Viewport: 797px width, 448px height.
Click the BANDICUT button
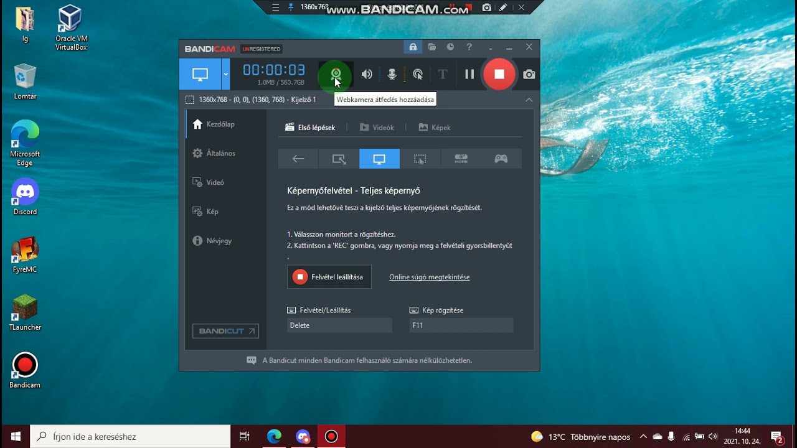pos(225,331)
